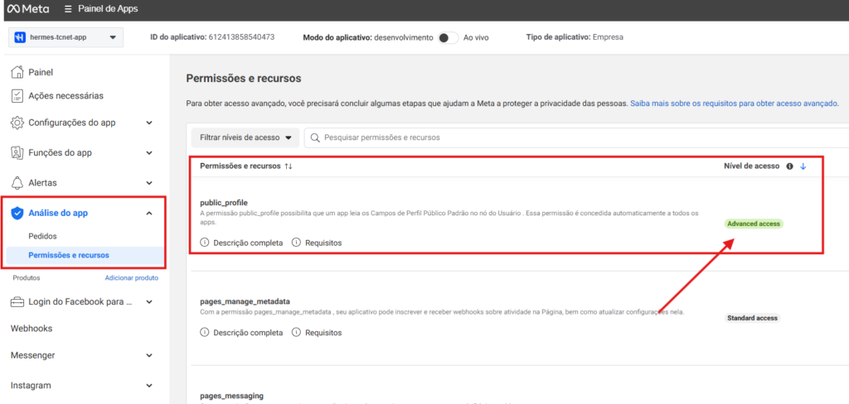Viewport: 849px width, 404px height.
Task: Expand the Login do Facebook chevron
Action: (x=149, y=301)
